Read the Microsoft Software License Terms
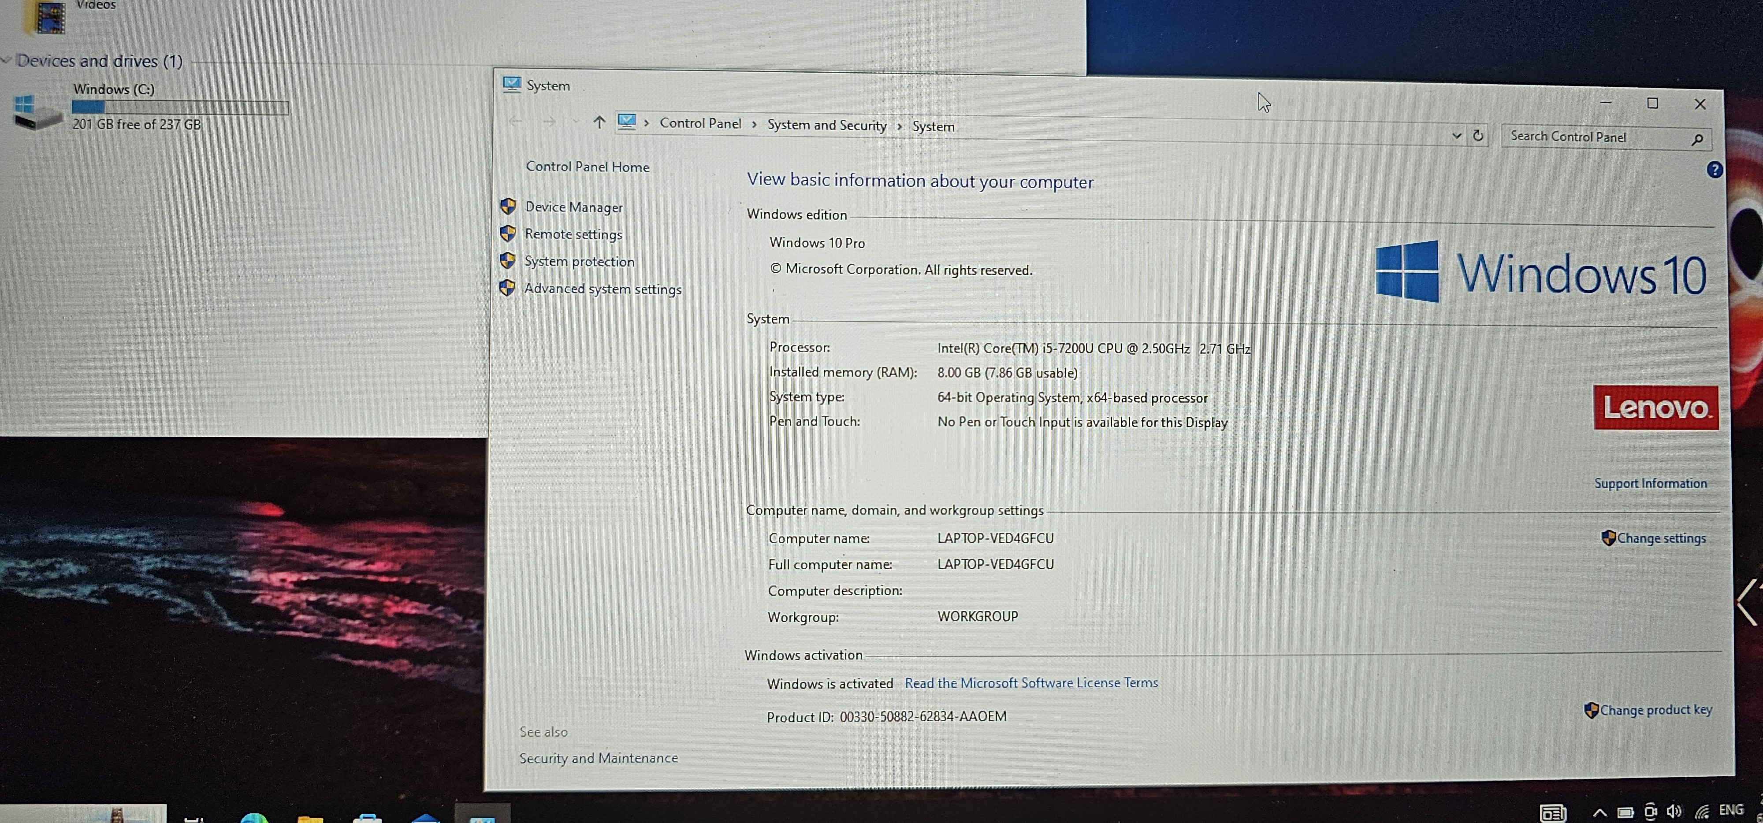Viewport: 1763px width, 823px height. pos(1031,683)
